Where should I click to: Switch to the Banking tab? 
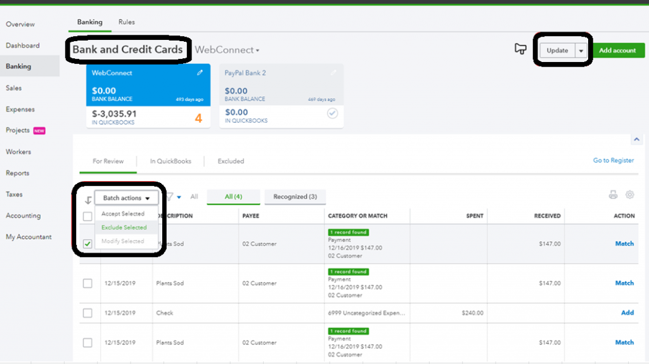click(x=90, y=22)
